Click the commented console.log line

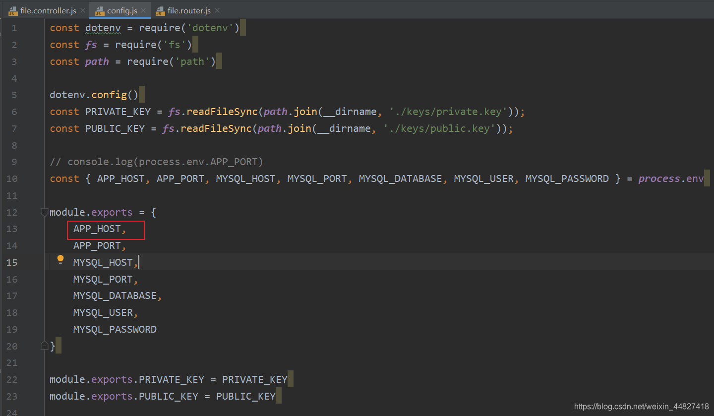tap(157, 162)
